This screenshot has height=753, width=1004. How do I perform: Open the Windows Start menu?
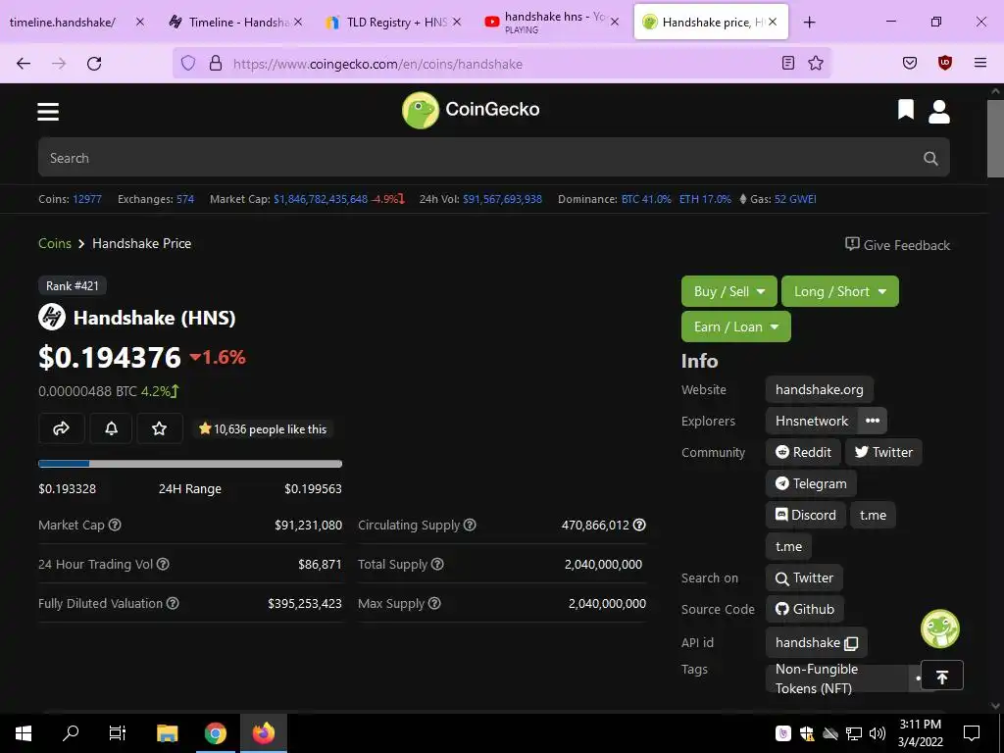tap(24, 732)
